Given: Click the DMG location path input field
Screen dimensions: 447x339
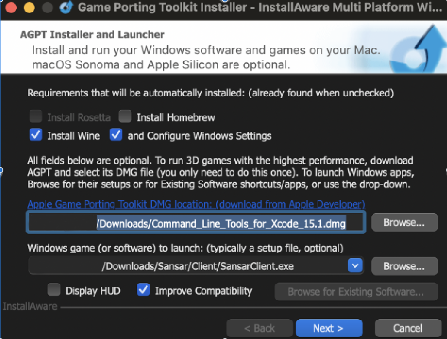Looking at the screenshot, I should [196, 223].
